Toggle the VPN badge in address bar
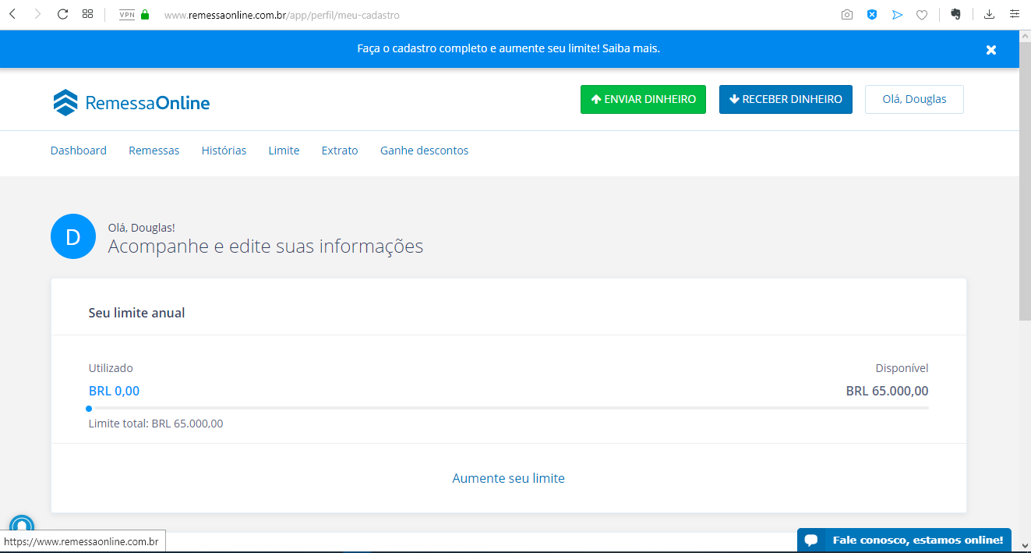This screenshot has width=1031, height=553. pos(127,15)
